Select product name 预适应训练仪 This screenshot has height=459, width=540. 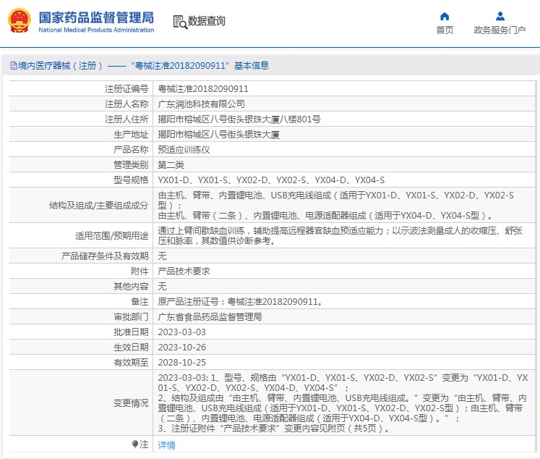(x=184, y=150)
